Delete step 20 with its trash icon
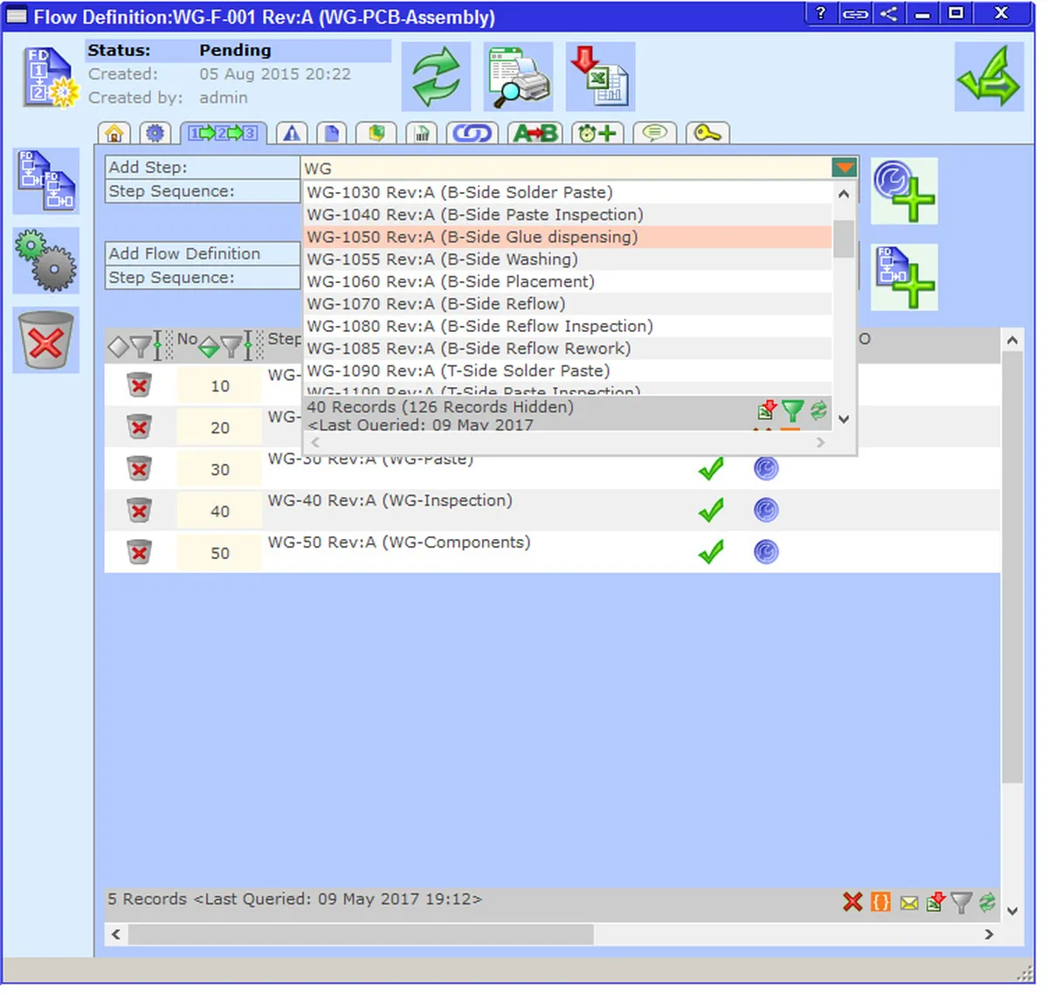 [x=139, y=426]
